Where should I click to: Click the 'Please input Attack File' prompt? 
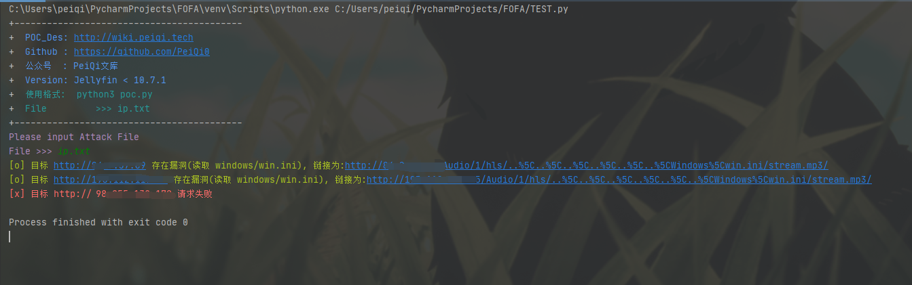tap(74, 137)
